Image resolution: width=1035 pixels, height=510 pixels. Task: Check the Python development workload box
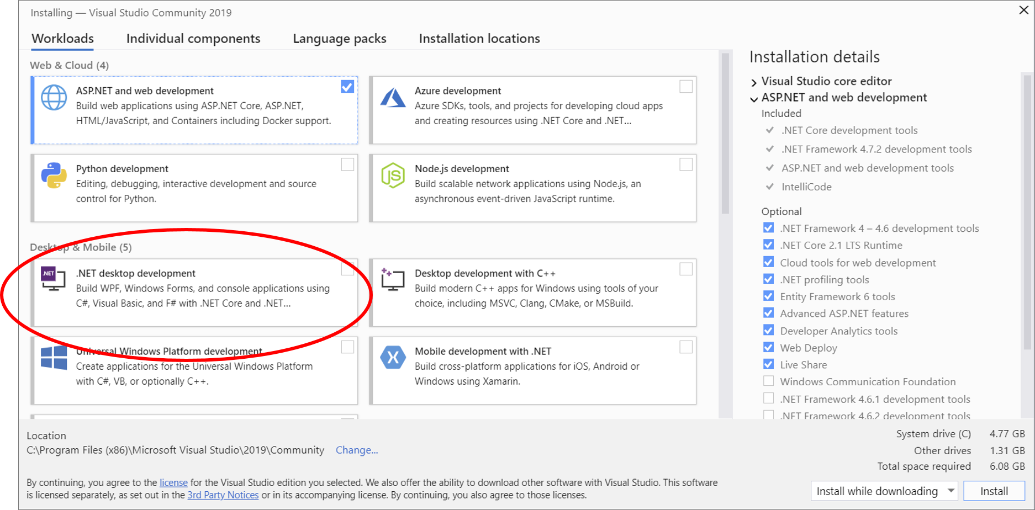coord(347,164)
